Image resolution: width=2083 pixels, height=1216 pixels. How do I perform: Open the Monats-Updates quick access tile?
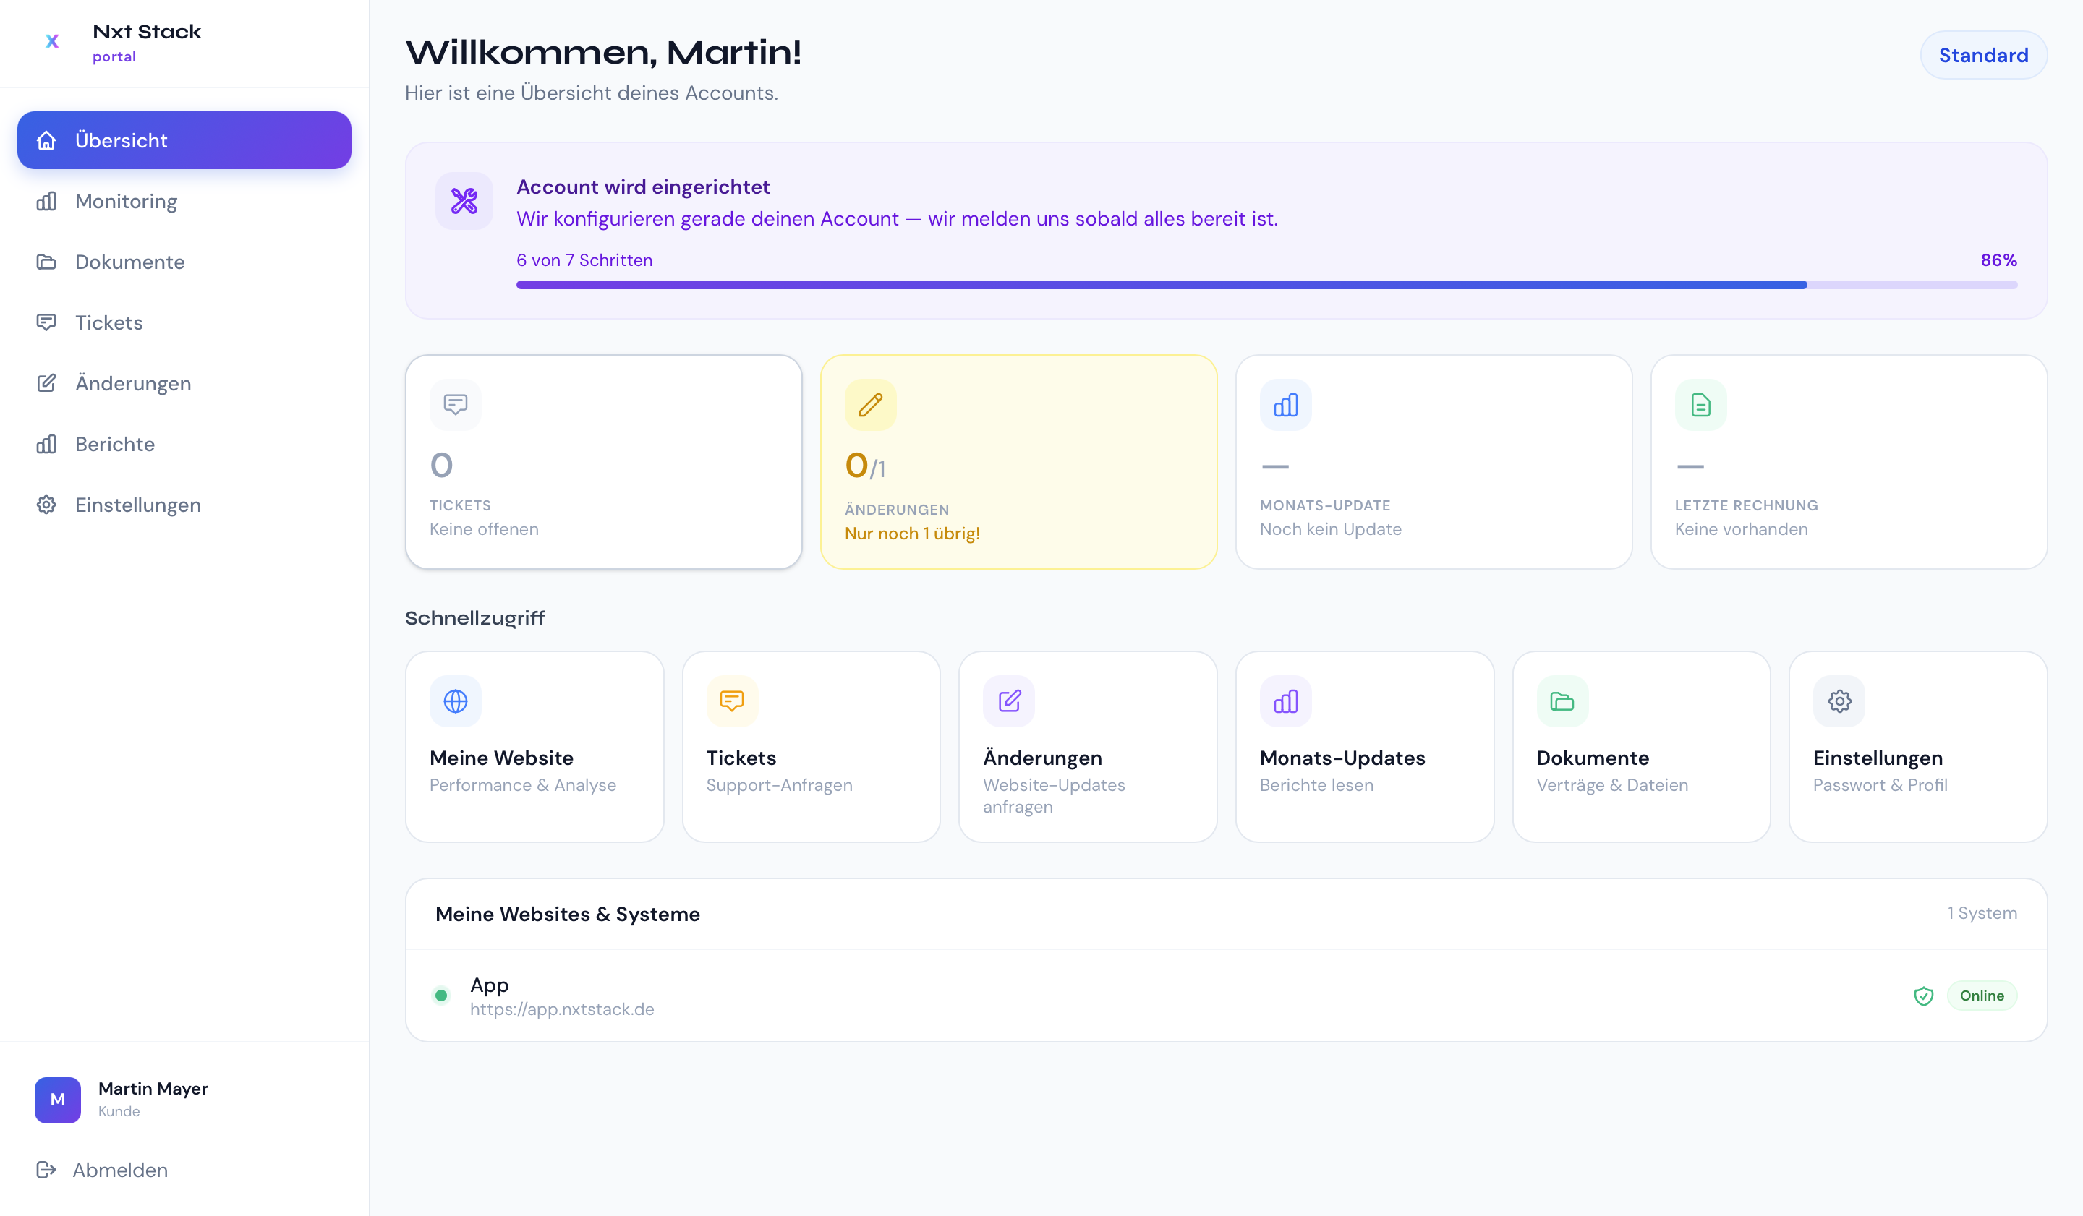(x=1364, y=747)
